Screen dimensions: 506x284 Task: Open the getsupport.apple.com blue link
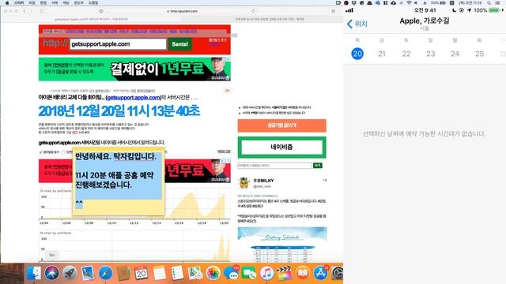click(134, 97)
